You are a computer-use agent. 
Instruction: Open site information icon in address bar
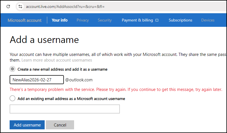coord(20,6)
